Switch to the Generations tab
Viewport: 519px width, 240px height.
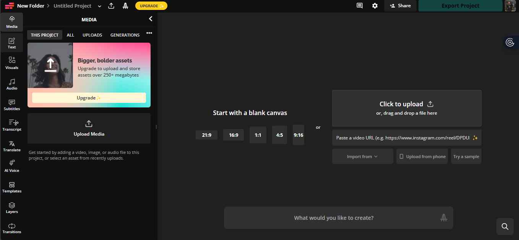[125, 35]
